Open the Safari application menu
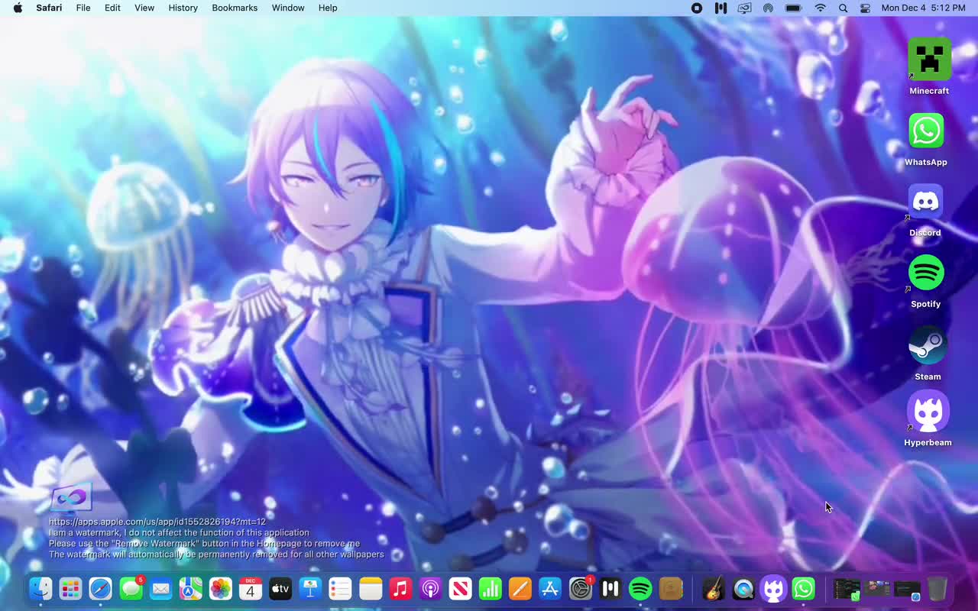The width and height of the screenshot is (978, 611). [49, 8]
